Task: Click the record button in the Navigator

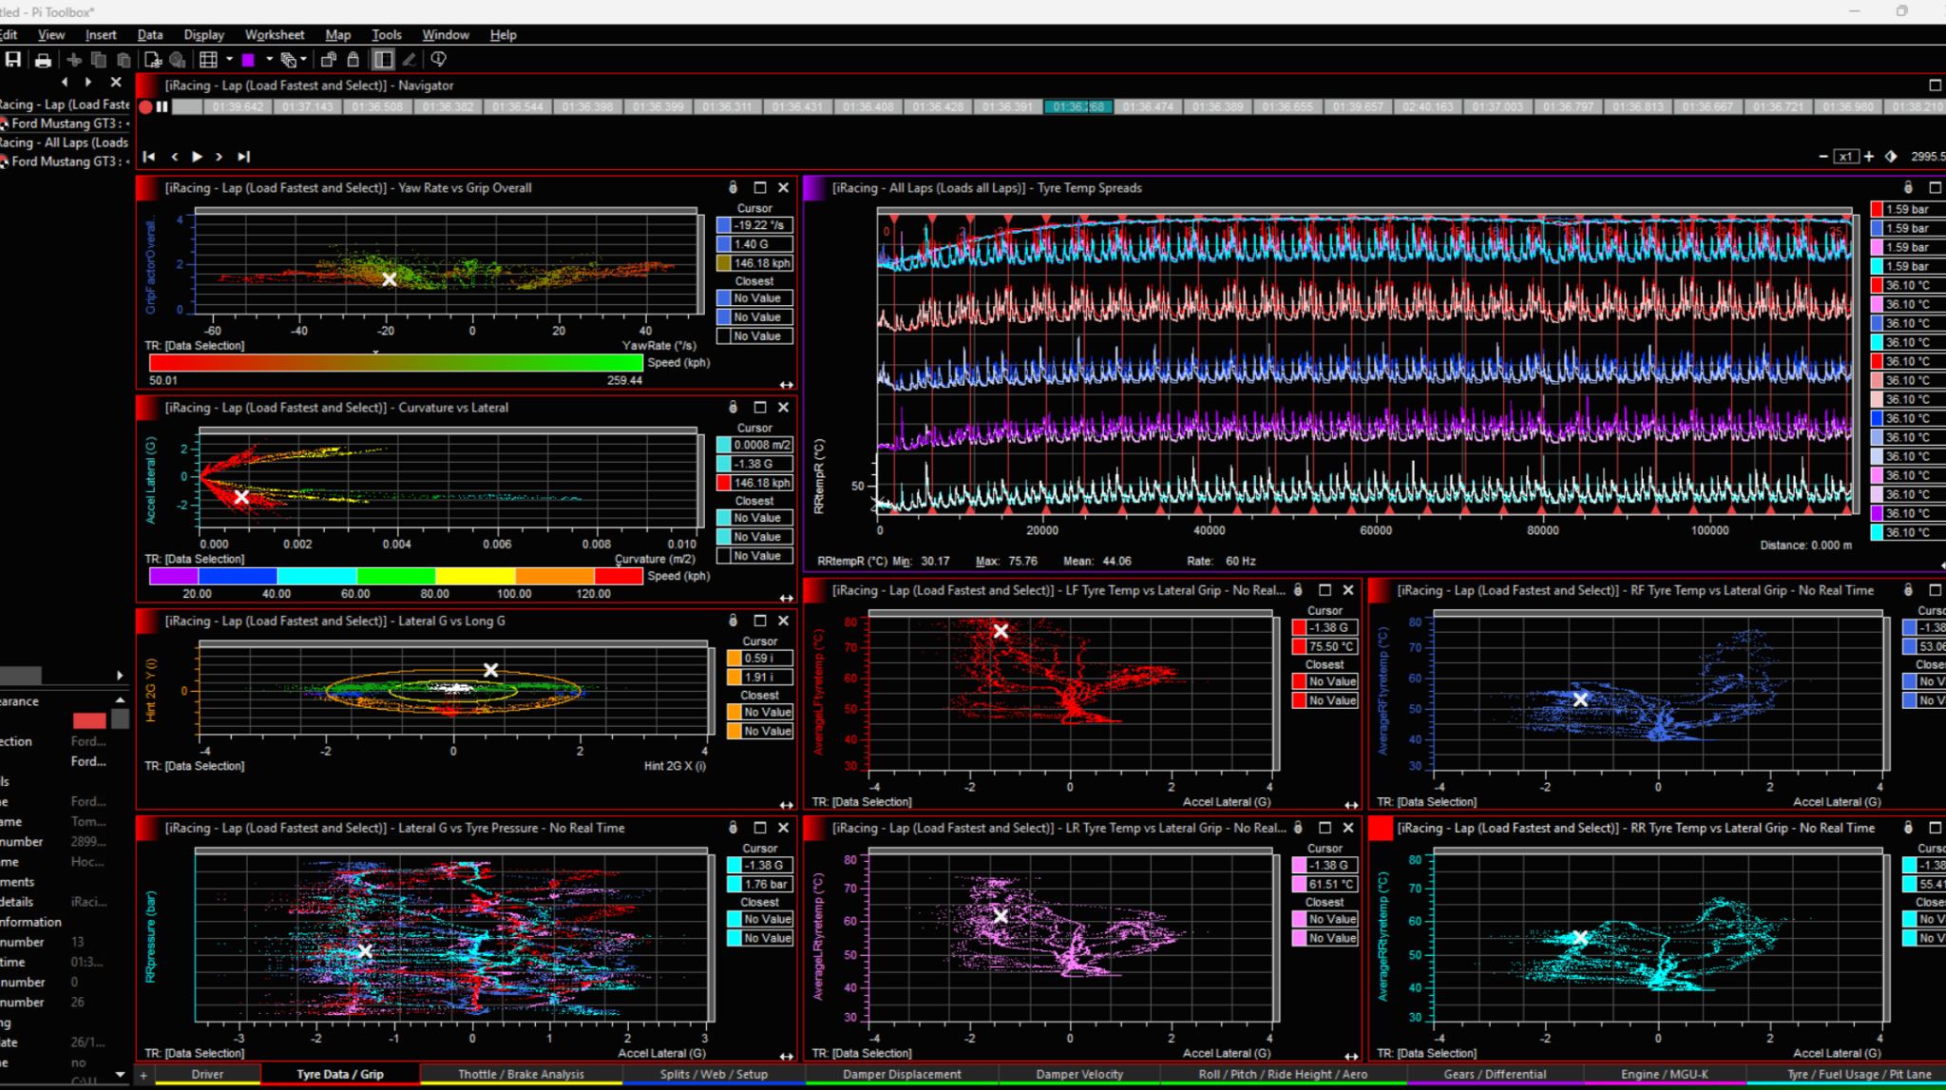Action: 145,106
